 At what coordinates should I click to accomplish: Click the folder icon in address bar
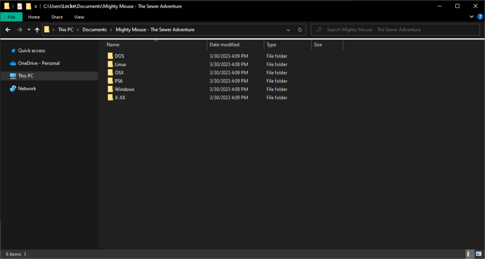click(47, 30)
